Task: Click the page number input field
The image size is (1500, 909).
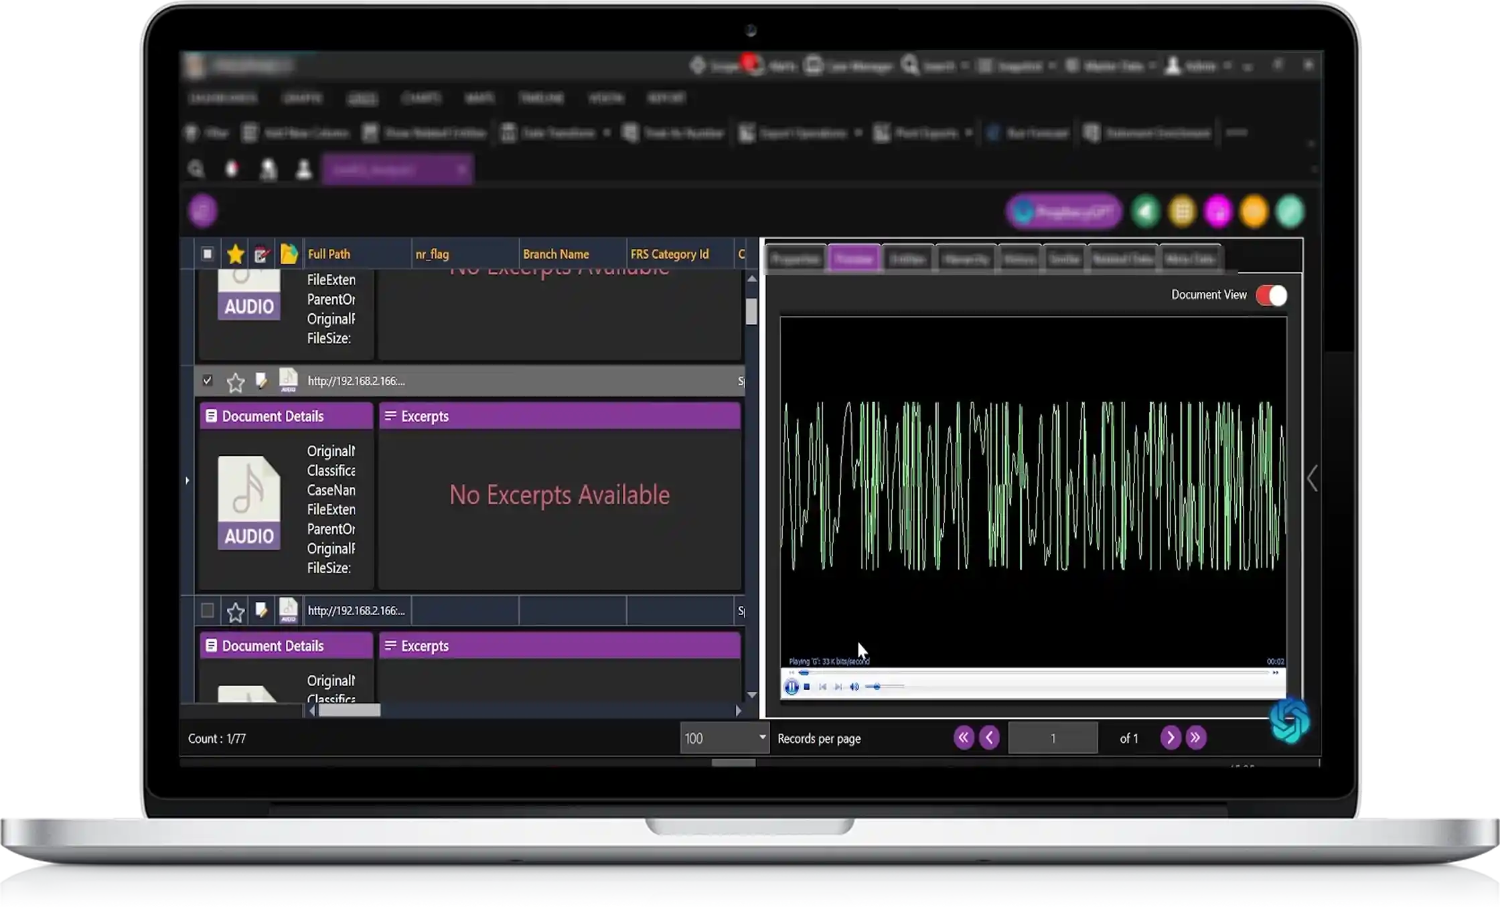Action: tap(1053, 738)
